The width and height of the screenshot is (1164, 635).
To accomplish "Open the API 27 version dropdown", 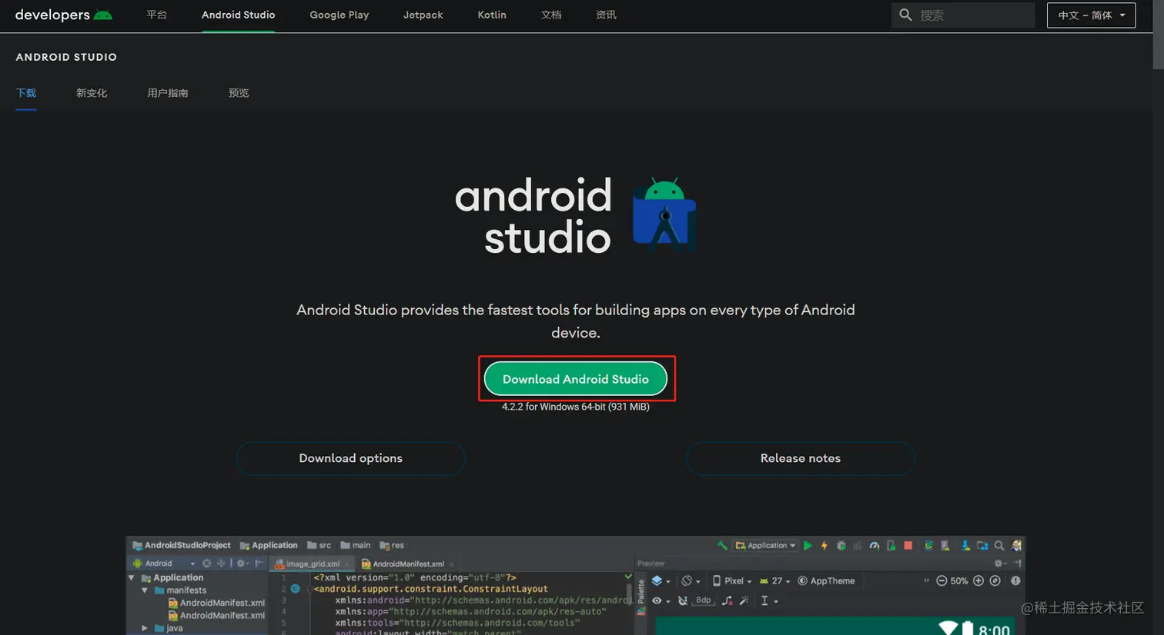I will [774, 581].
